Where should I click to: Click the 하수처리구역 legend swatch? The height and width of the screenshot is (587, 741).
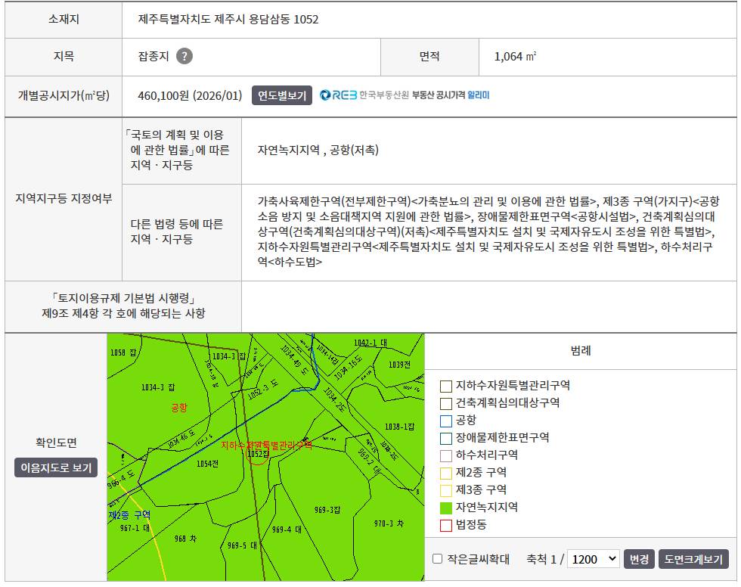446,455
